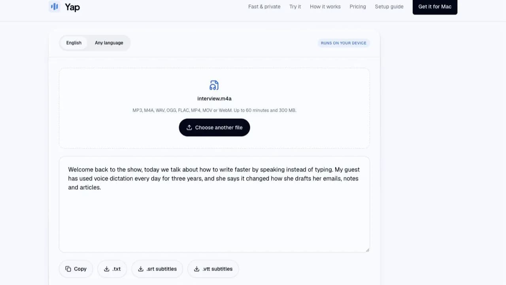Open the Setup guide link
The height and width of the screenshot is (285, 506).
click(x=389, y=7)
